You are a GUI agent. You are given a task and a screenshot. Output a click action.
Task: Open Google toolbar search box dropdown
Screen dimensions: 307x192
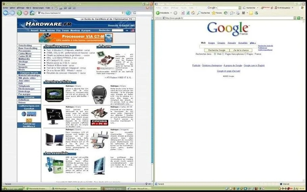click(240, 8)
